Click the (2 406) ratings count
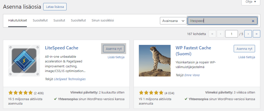 (x=39, y=93)
